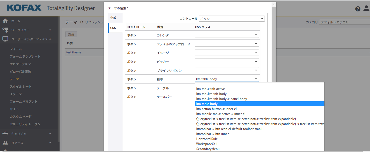Viewport: 370px width, 152px height.
Task: Expand the カレンダー CSS class dropdown
Action: [227, 35]
